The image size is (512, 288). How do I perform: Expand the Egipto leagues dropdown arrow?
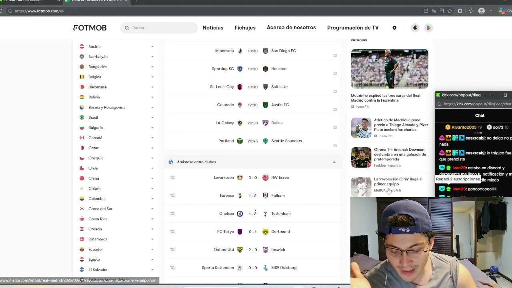[152, 260]
